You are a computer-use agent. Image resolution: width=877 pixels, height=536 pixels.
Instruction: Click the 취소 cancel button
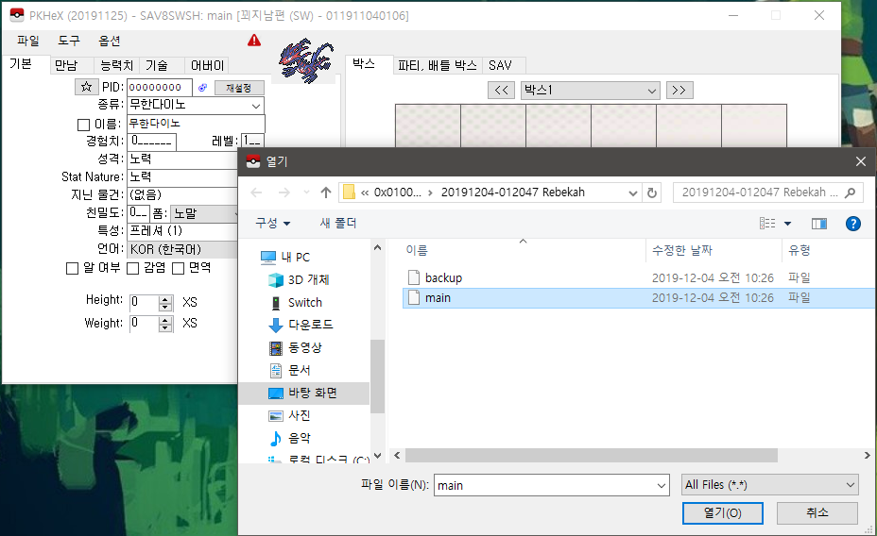[x=817, y=512]
